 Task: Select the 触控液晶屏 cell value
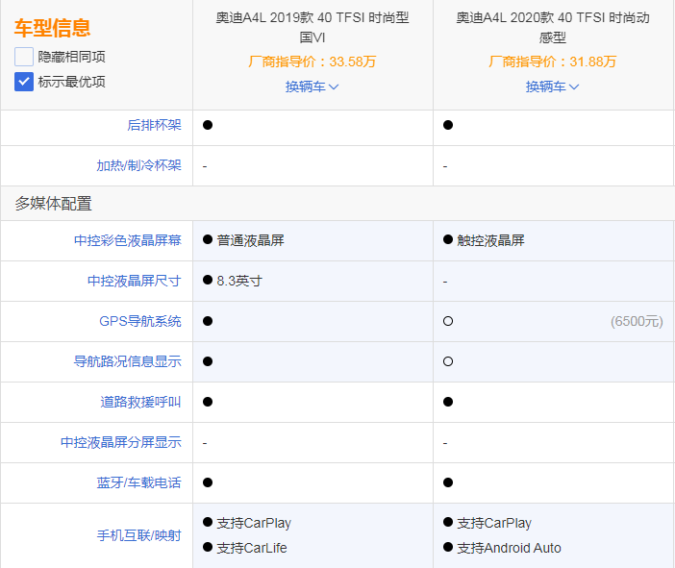click(x=490, y=240)
